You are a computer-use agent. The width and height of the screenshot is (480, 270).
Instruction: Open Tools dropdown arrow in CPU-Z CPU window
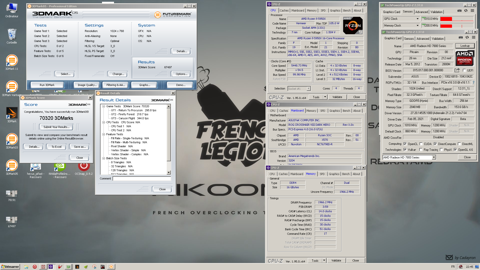[x=325, y=97]
